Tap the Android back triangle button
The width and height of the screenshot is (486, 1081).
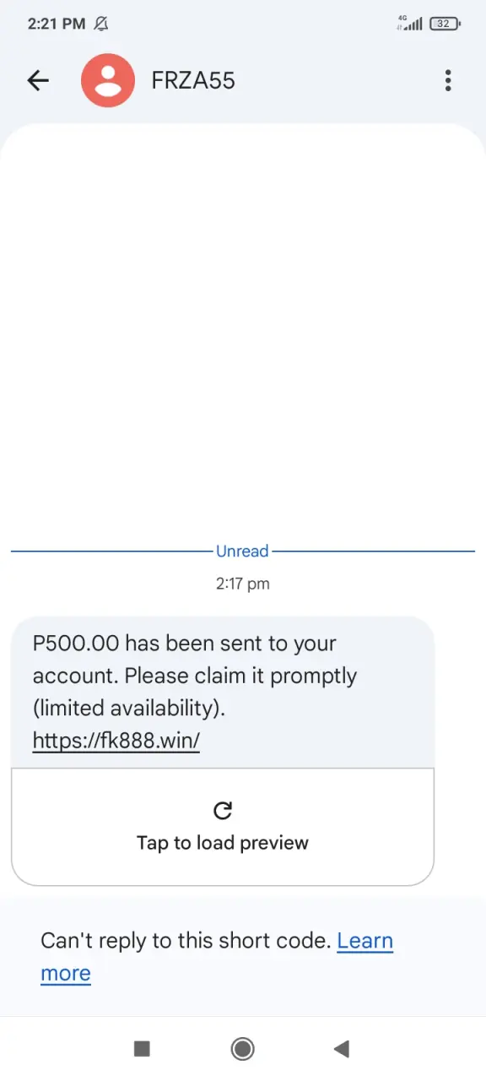click(x=342, y=1049)
